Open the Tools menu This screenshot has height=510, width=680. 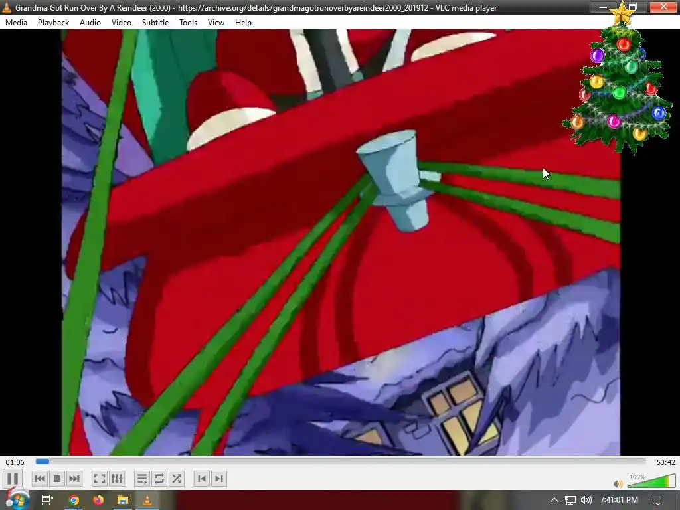(x=188, y=23)
